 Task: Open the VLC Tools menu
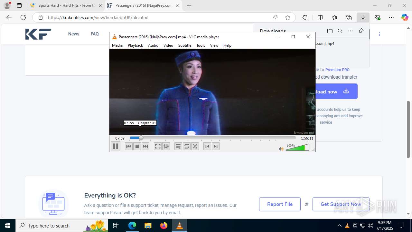[201, 45]
